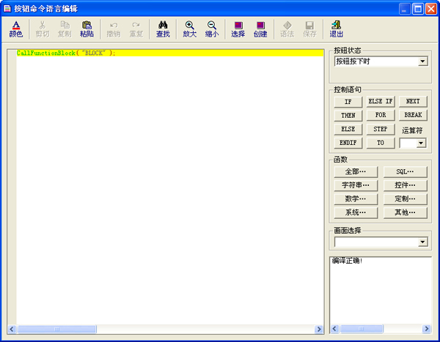Click output pane scroll left arrow
440x342 pixels.
point(334,329)
